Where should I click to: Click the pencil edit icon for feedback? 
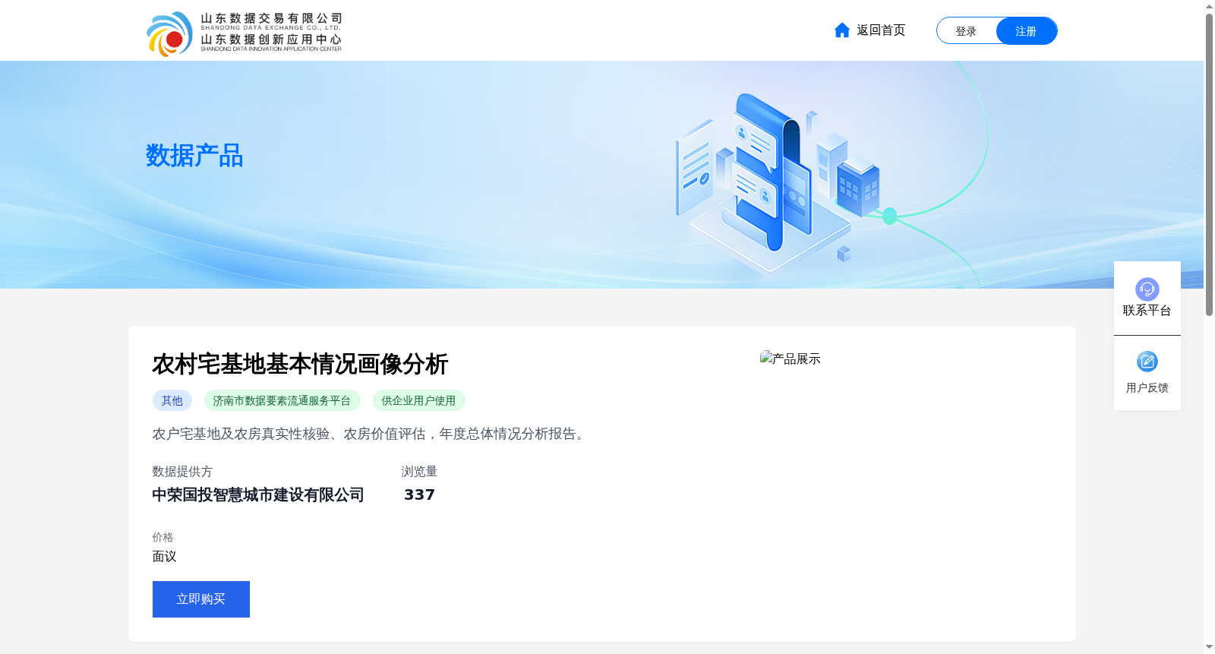coord(1147,362)
